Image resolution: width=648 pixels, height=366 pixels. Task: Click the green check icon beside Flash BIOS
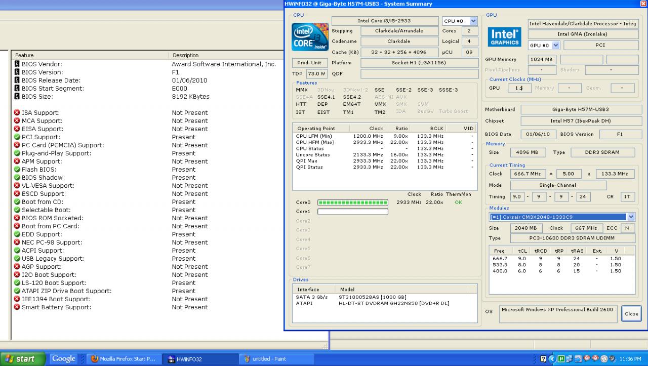click(17, 170)
